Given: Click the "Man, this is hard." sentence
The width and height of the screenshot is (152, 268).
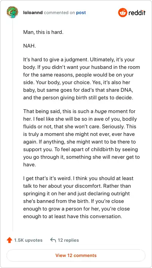Looking at the screenshot, I should pyautogui.click(x=43, y=32).
